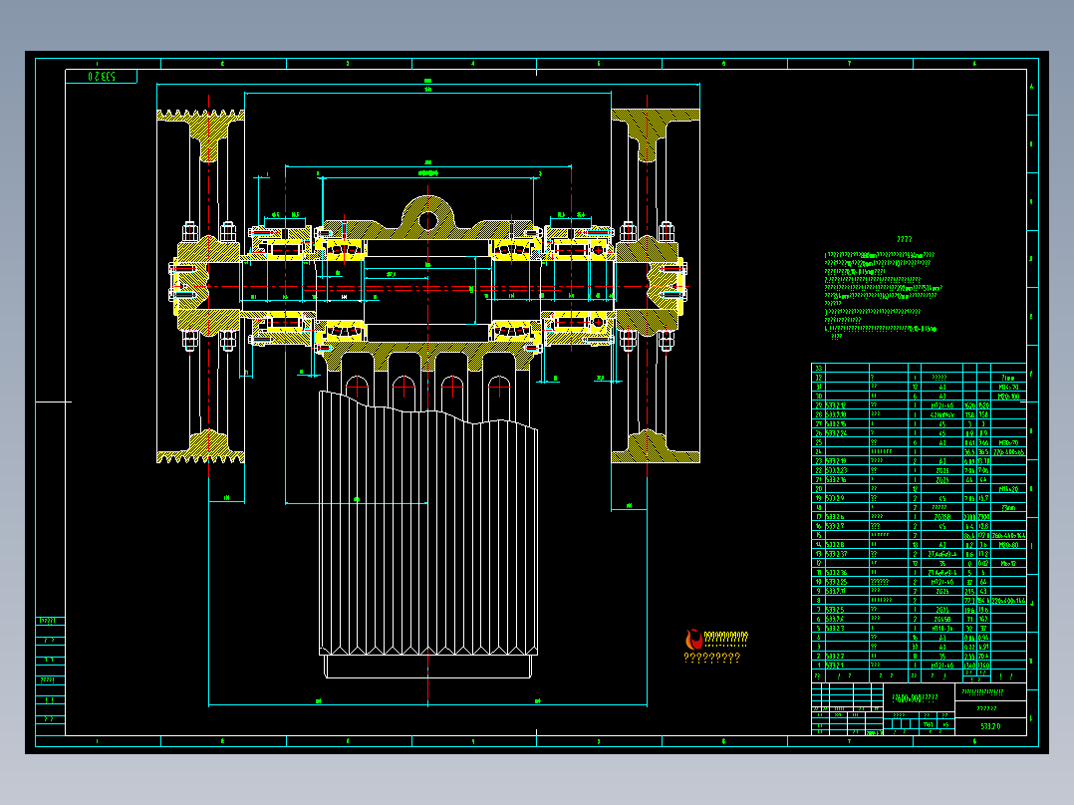Click zone marker 4 on the top border
This screenshot has height=805, width=1074.
pyautogui.click(x=473, y=64)
